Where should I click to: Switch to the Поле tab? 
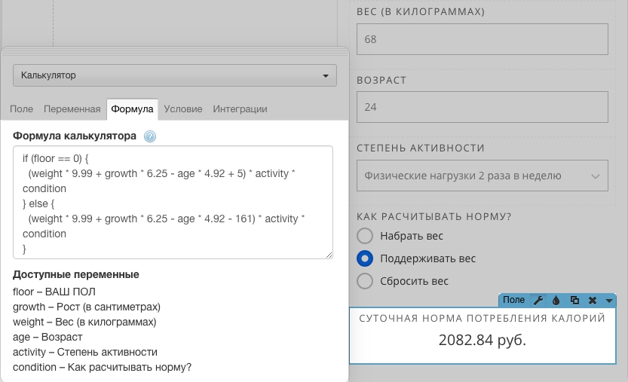[x=21, y=109]
